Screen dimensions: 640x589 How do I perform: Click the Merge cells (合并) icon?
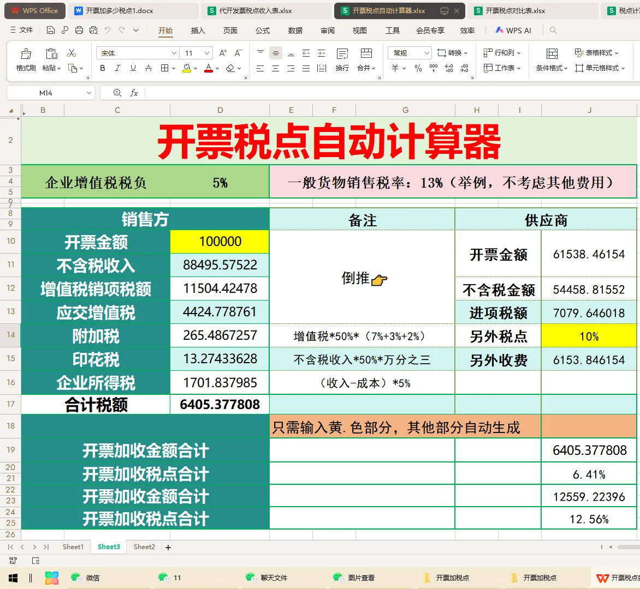[x=366, y=53]
